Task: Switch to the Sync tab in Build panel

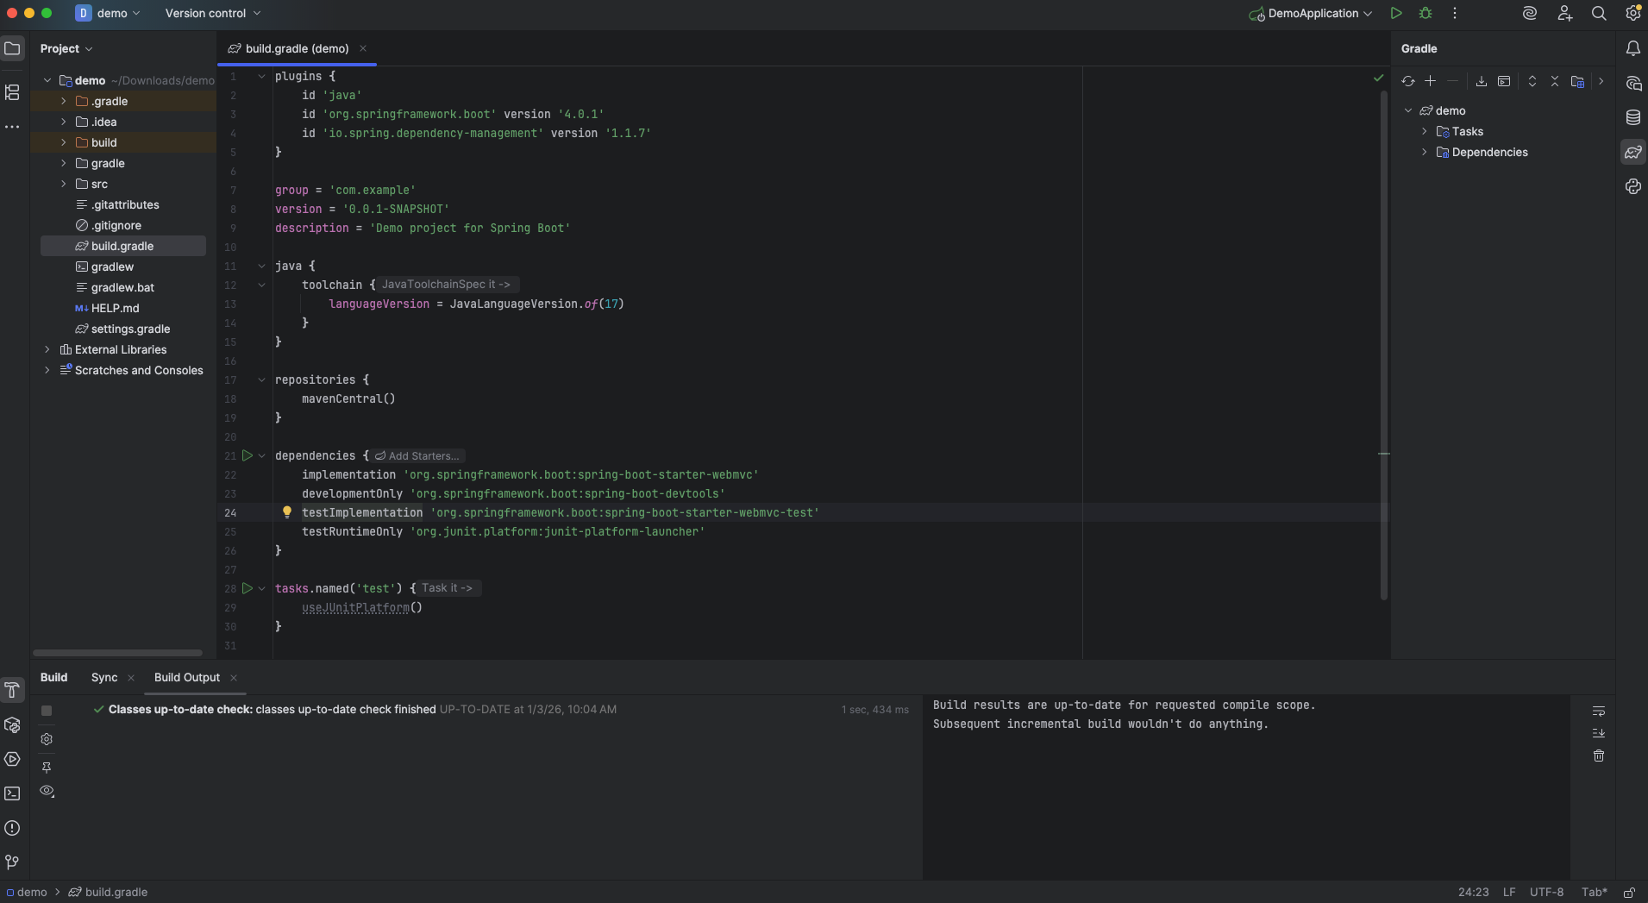Action: click(x=104, y=677)
